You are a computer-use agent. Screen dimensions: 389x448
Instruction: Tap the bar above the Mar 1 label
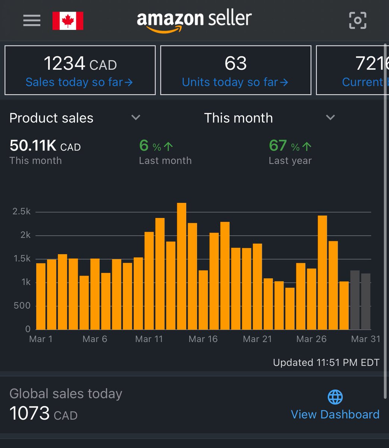point(41,296)
